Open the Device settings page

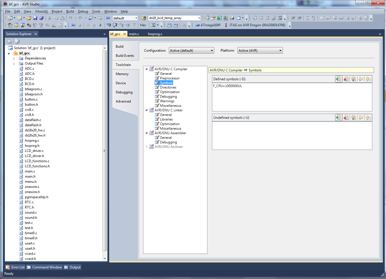[121, 83]
